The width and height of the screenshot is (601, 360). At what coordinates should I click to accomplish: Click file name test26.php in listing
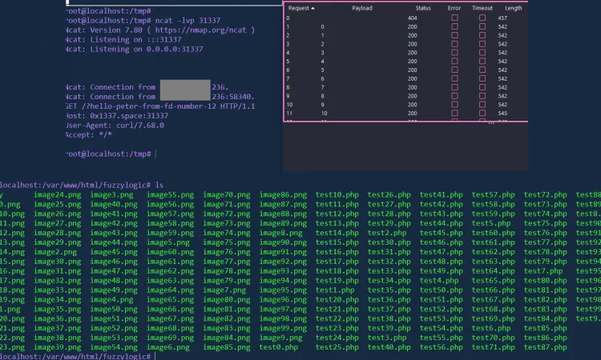pyautogui.click(x=389, y=194)
